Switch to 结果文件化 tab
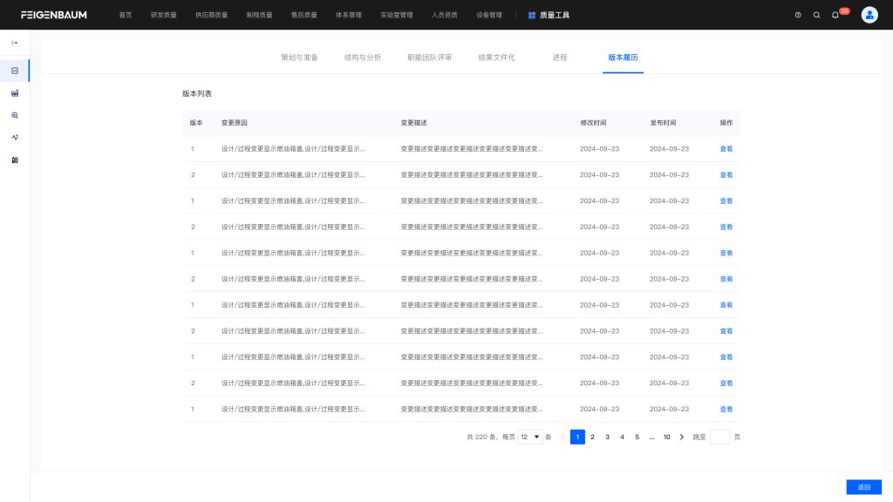This screenshot has width=893, height=502. (x=496, y=58)
